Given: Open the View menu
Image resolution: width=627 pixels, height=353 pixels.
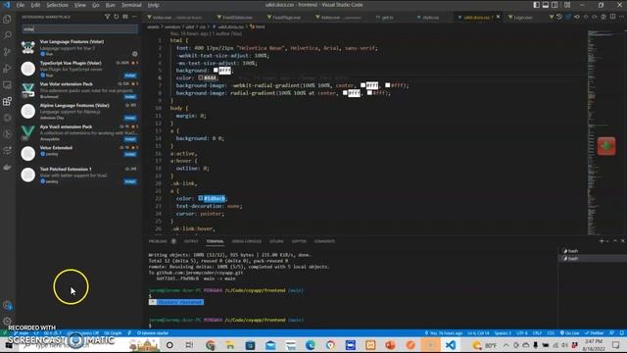Looking at the screenshot, I should click(80, 5).
